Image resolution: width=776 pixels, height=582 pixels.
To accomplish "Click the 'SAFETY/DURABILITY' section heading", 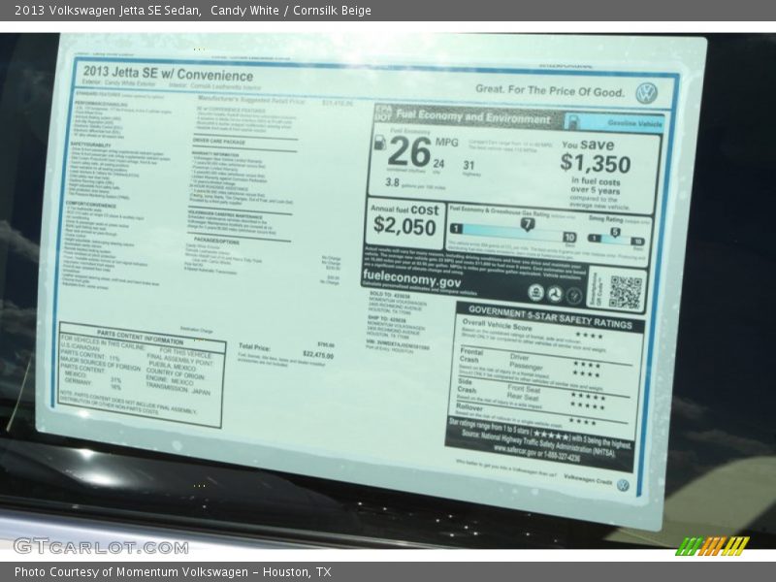I will [x=90, y=145].
